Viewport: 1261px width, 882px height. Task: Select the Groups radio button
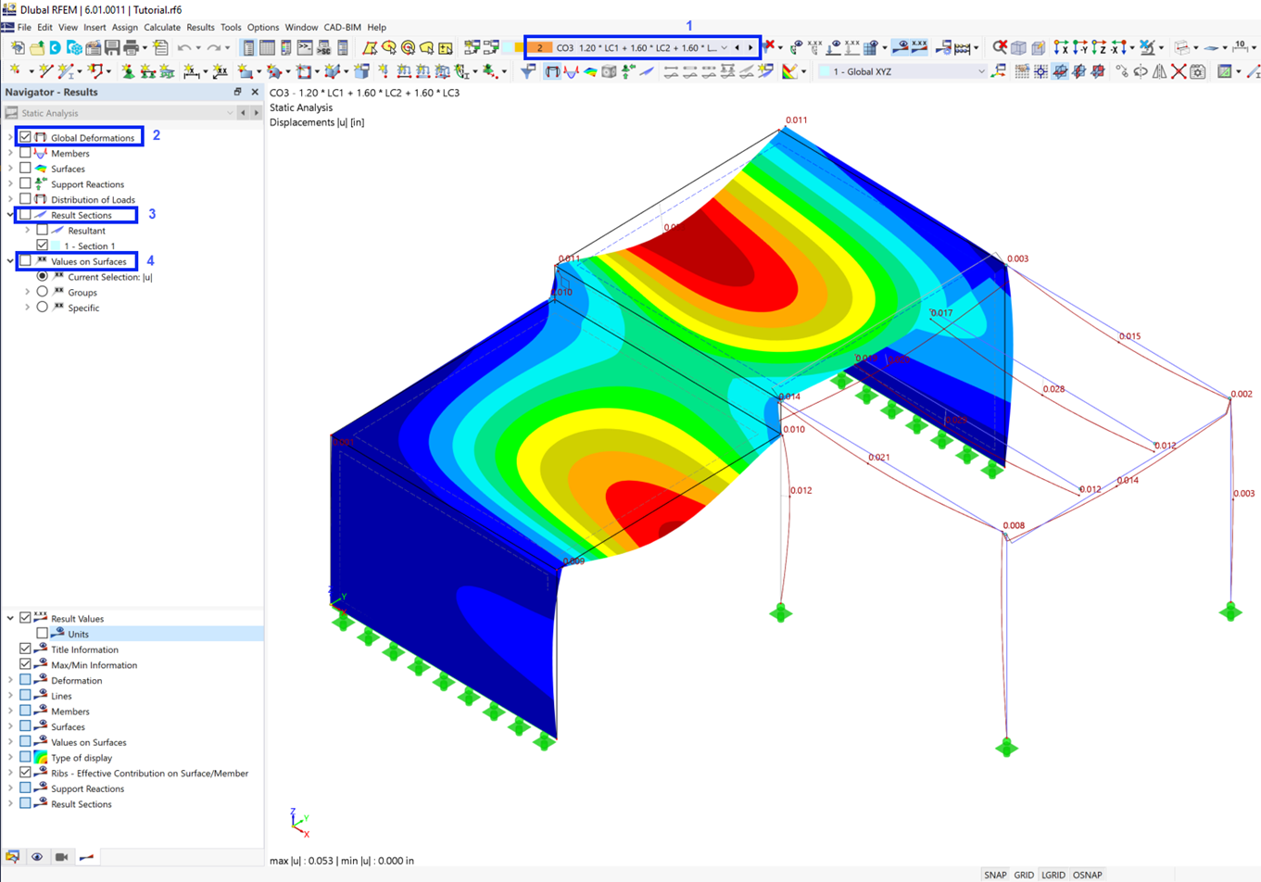coord(43,293)
